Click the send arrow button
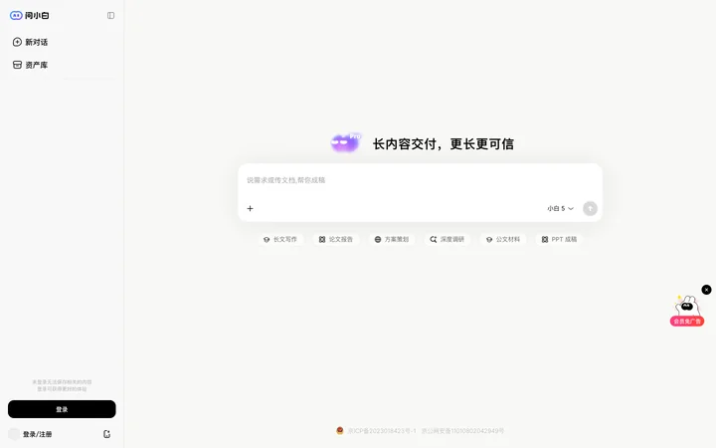 pos(590,208)
